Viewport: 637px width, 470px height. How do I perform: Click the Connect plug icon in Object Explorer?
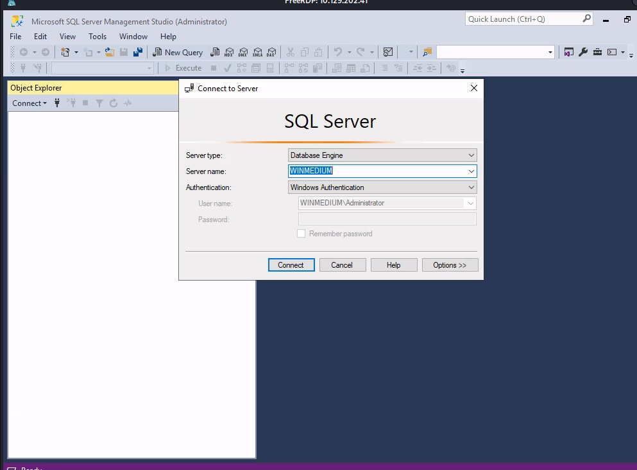[x=57, y=103]
